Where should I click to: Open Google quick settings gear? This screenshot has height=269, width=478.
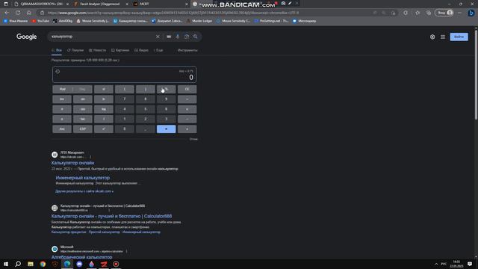click(432, 37)
